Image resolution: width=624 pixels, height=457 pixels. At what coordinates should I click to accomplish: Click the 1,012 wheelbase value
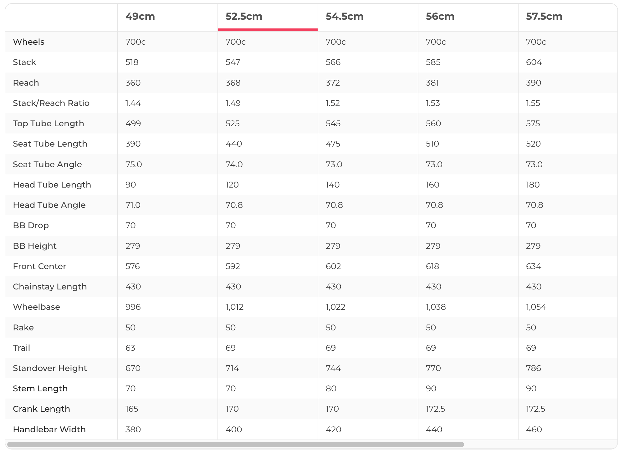click(x=234, y=307)
